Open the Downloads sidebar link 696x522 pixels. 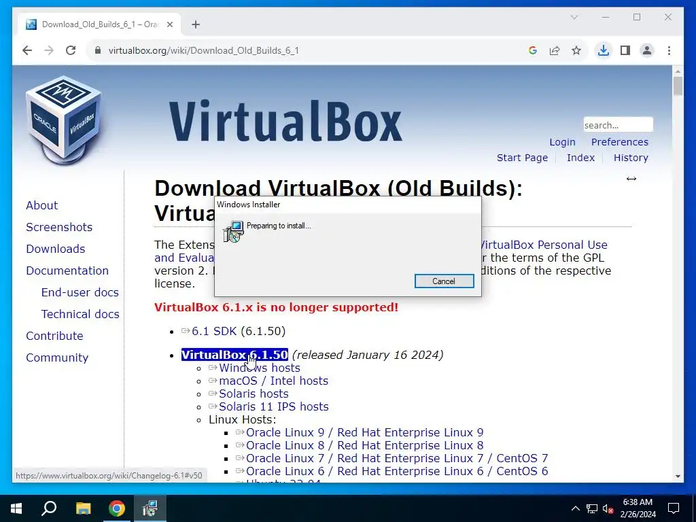pos(56,249)
